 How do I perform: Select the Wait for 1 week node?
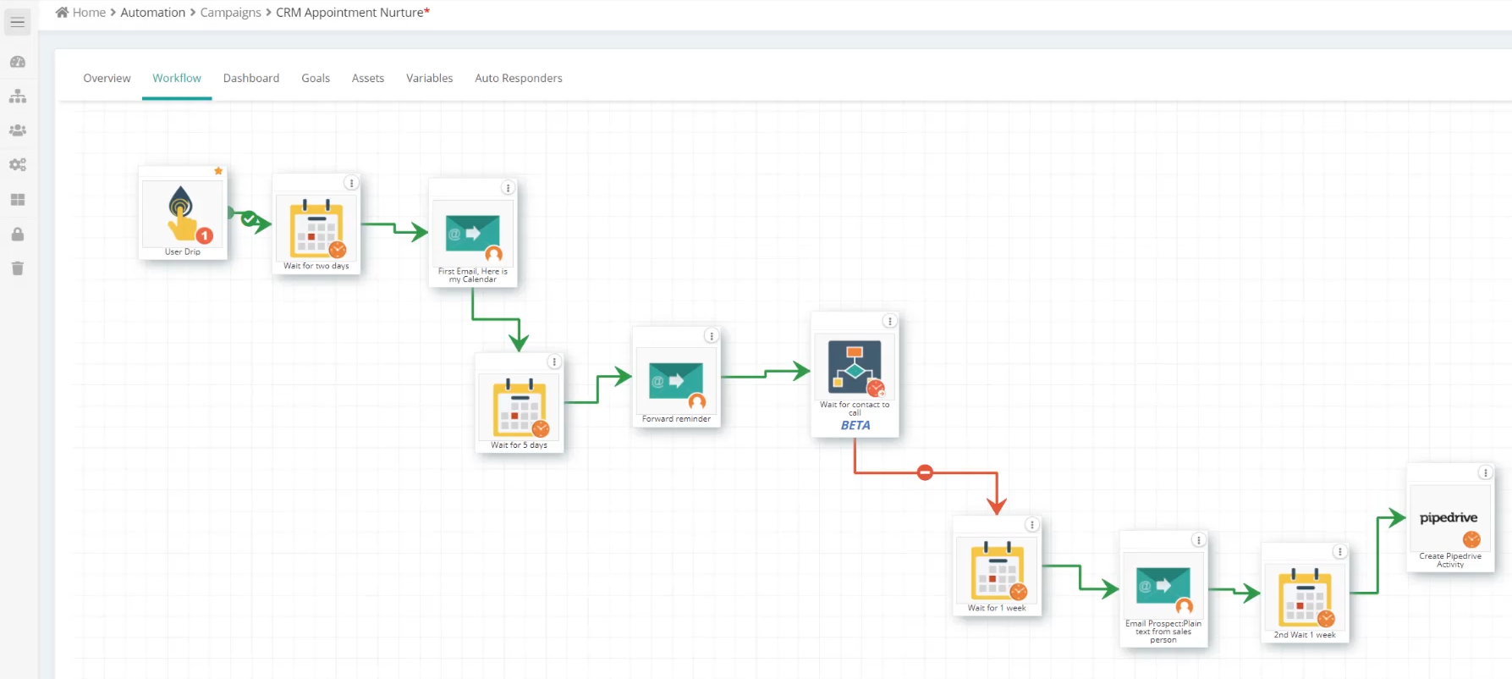998,566
